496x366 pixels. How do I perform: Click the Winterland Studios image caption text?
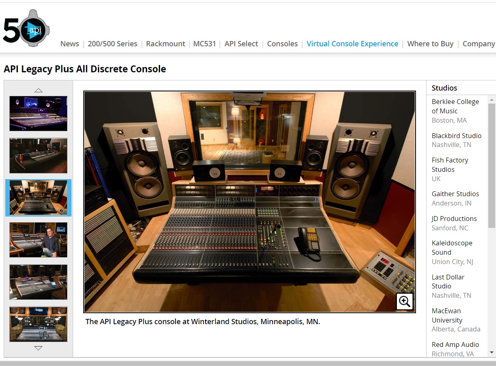coord(203,321)
